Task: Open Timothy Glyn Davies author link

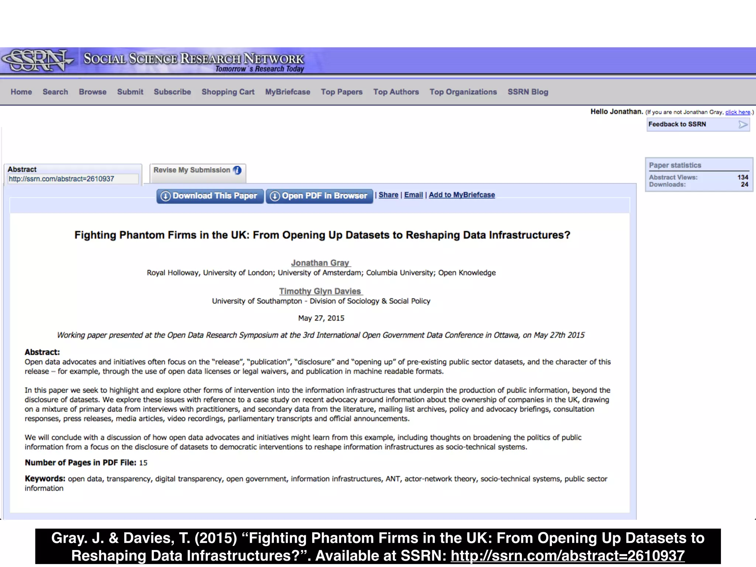Action: (x=320, y=291)
